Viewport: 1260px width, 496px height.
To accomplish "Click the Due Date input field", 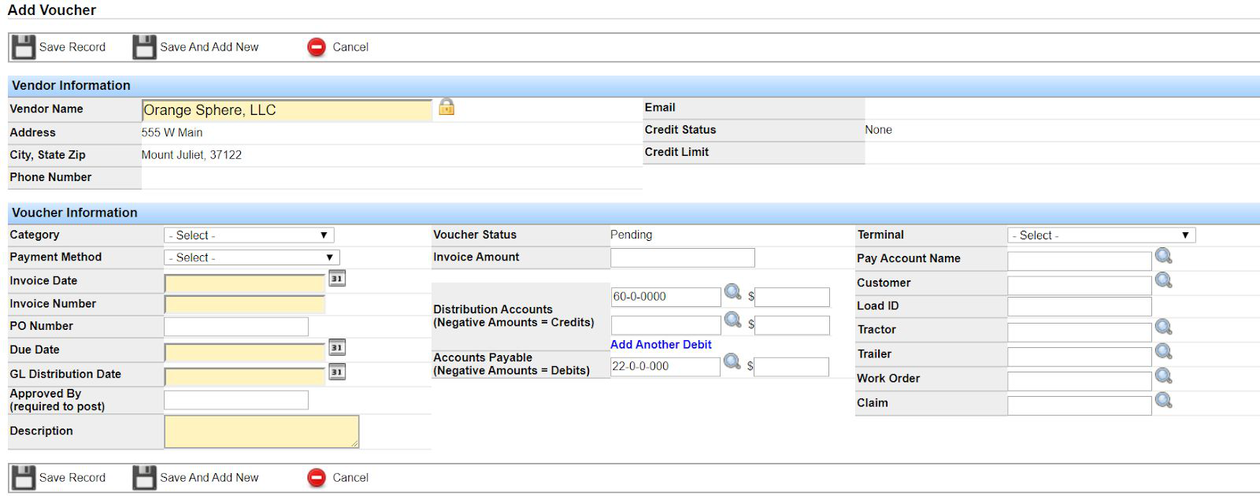I will (245, 351).
